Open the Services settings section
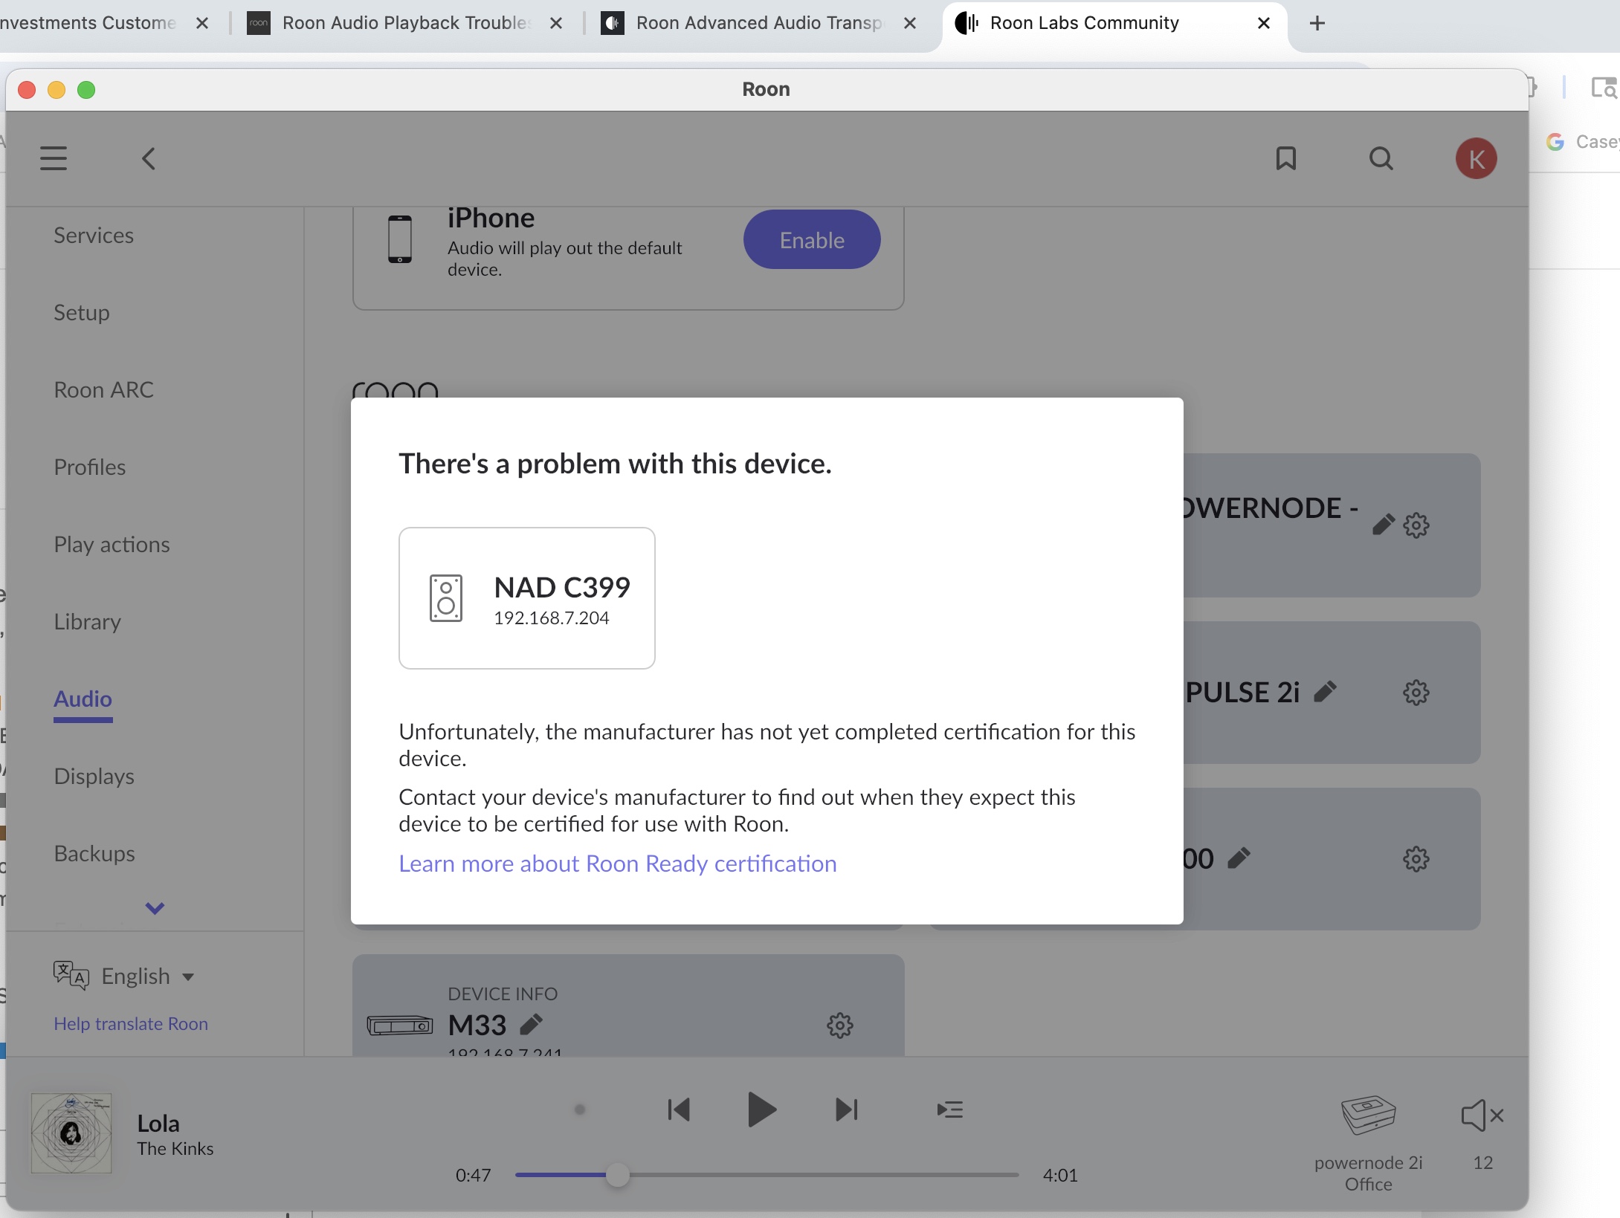The image size is (1620, 1218). 94,236
